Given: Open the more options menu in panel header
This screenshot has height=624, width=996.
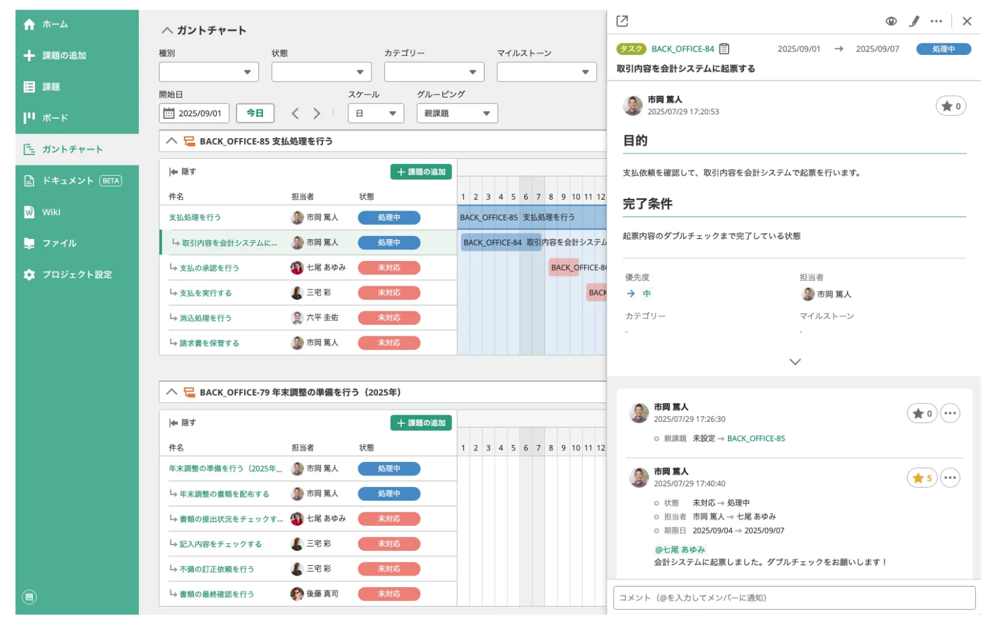Looking at the screenshot, I should click(936, 21).
